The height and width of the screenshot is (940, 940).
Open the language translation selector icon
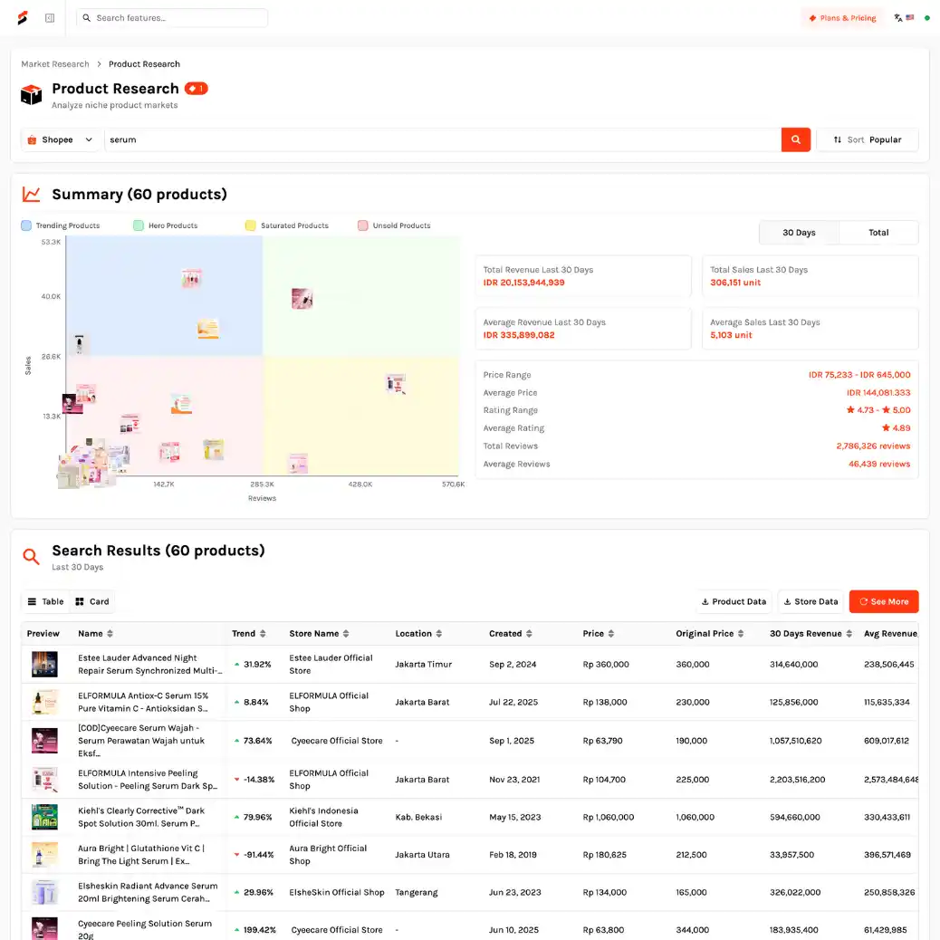898,18
